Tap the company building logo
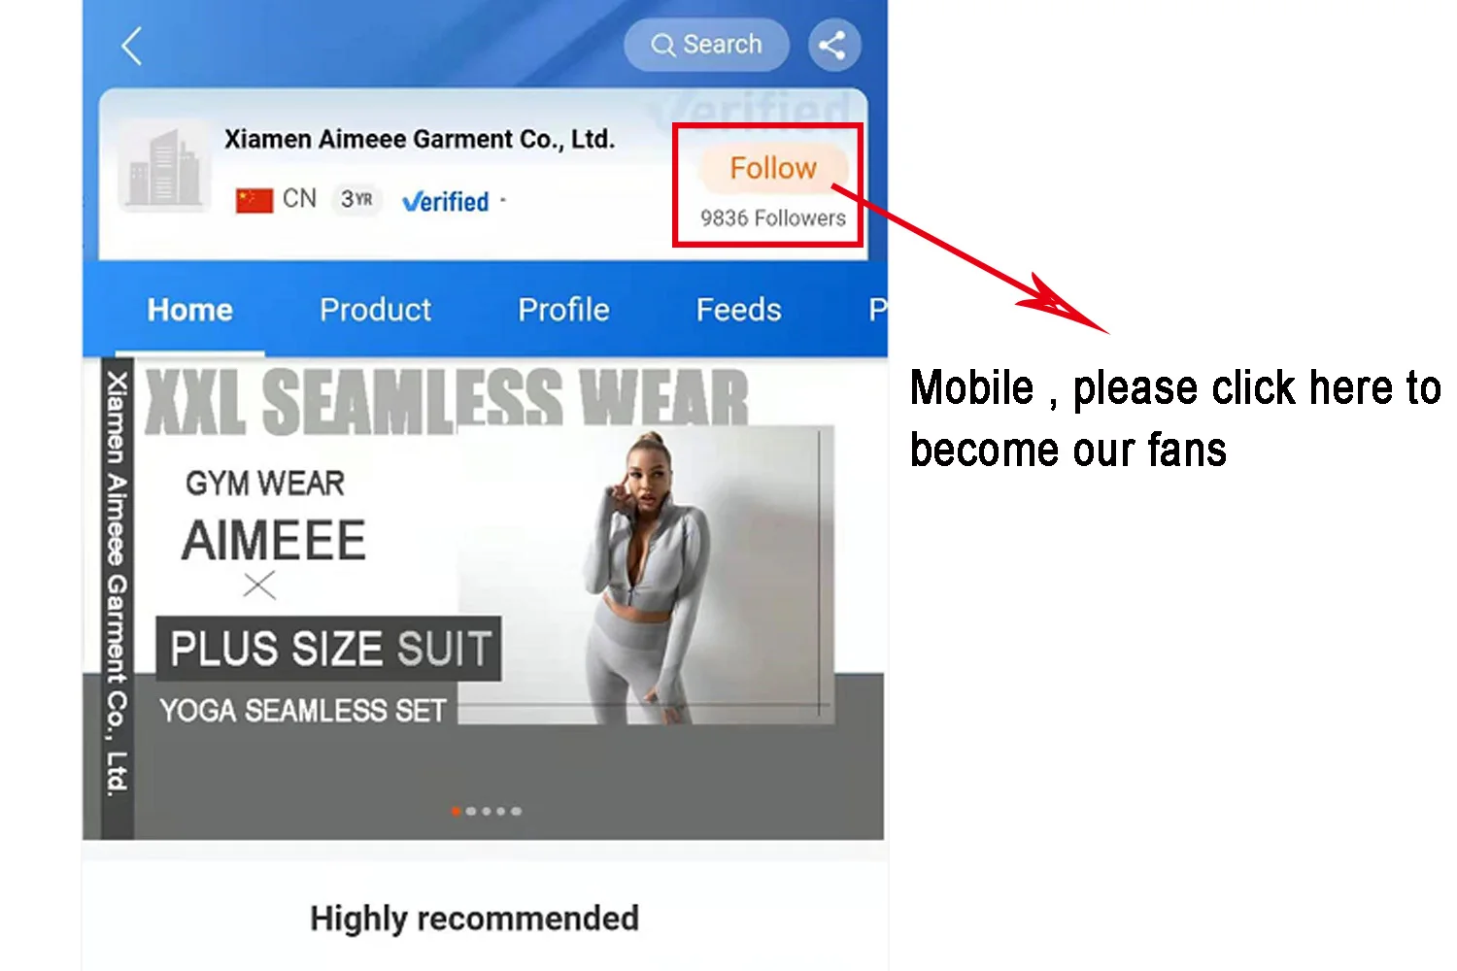The width and height of the screenshot is (1457, 971). (164, 167)
